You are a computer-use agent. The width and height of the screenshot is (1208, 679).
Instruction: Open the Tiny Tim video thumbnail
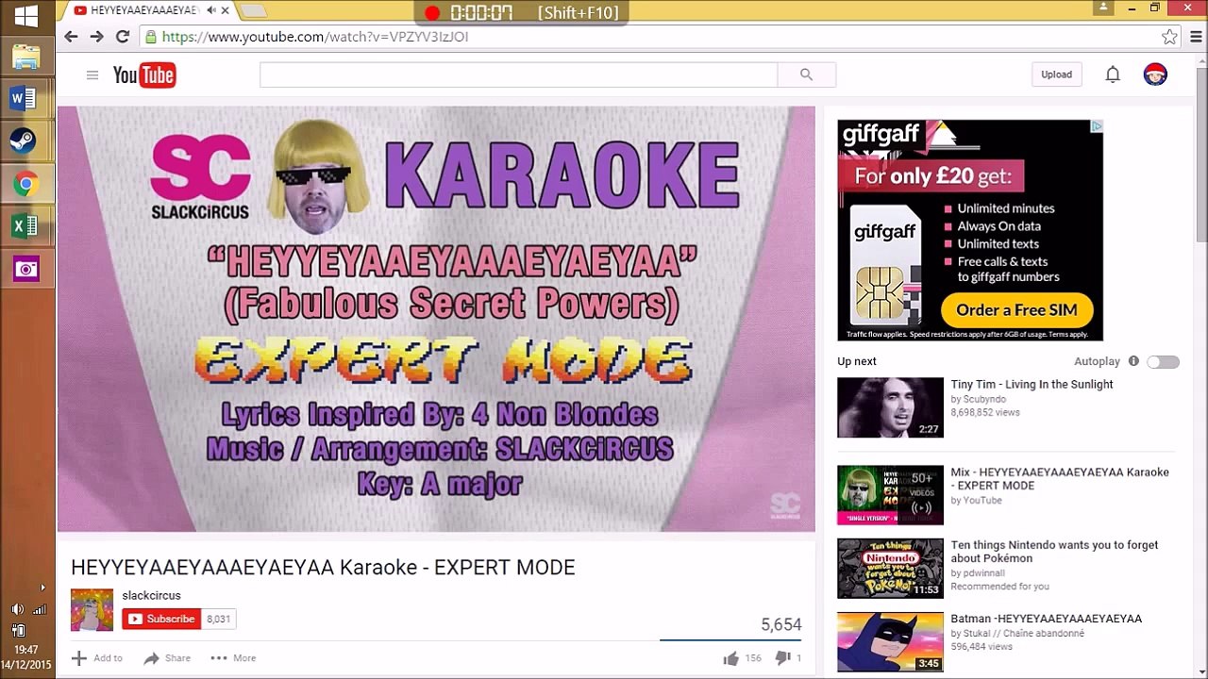(x=890, y=407)
